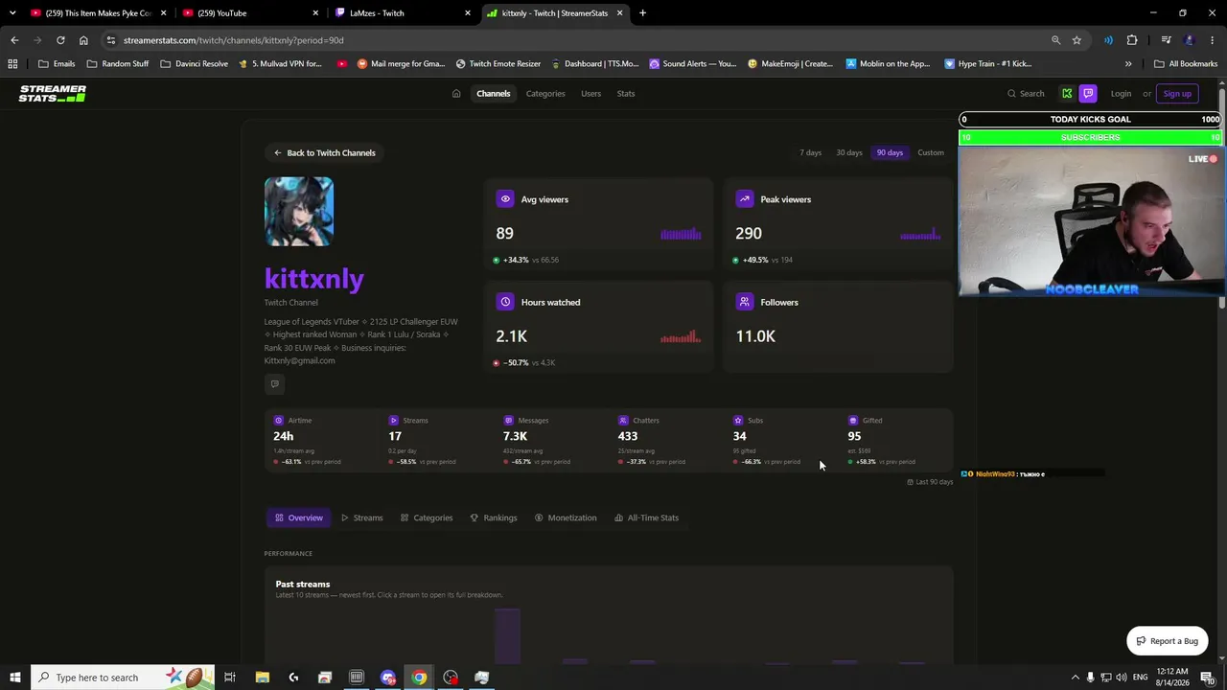The width and height of the screenshot is (1227, 690).
Task: Open the Chrome extensions puzzle icon
Action: 1132,40
